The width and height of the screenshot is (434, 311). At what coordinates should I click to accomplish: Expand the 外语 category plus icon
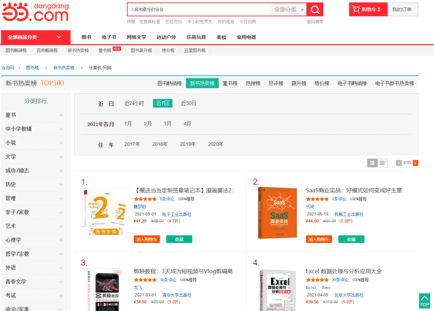(61, 268)
